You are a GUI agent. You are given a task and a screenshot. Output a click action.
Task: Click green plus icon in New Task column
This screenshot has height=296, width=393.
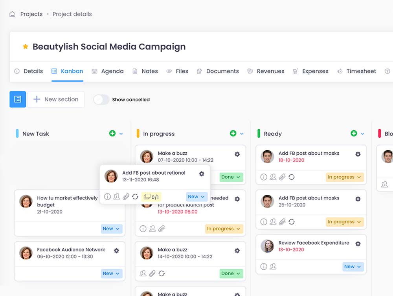pos(112,133)
